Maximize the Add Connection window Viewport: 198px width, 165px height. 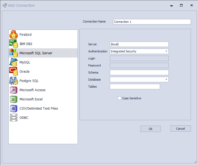coord(181,5)
